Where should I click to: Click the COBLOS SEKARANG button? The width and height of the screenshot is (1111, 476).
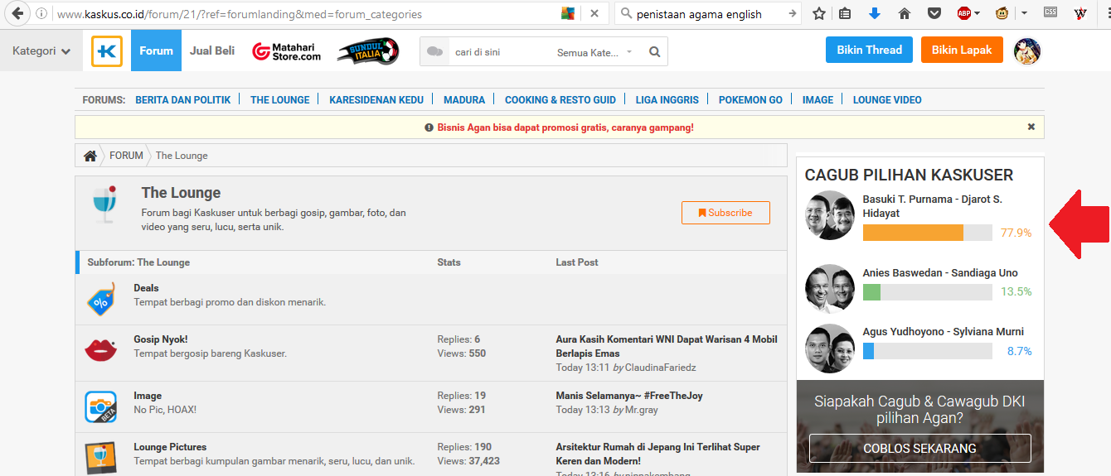[919, 449]
